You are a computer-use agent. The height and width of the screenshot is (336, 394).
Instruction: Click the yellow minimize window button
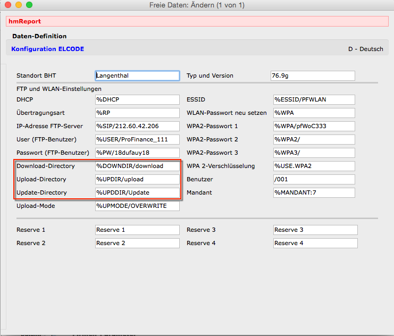[19, 5]
